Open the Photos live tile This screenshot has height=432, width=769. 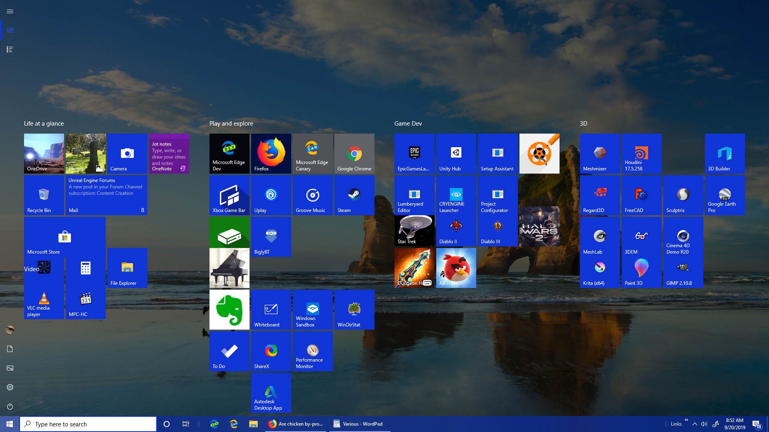pyautogui.click(x=85, y=154)
